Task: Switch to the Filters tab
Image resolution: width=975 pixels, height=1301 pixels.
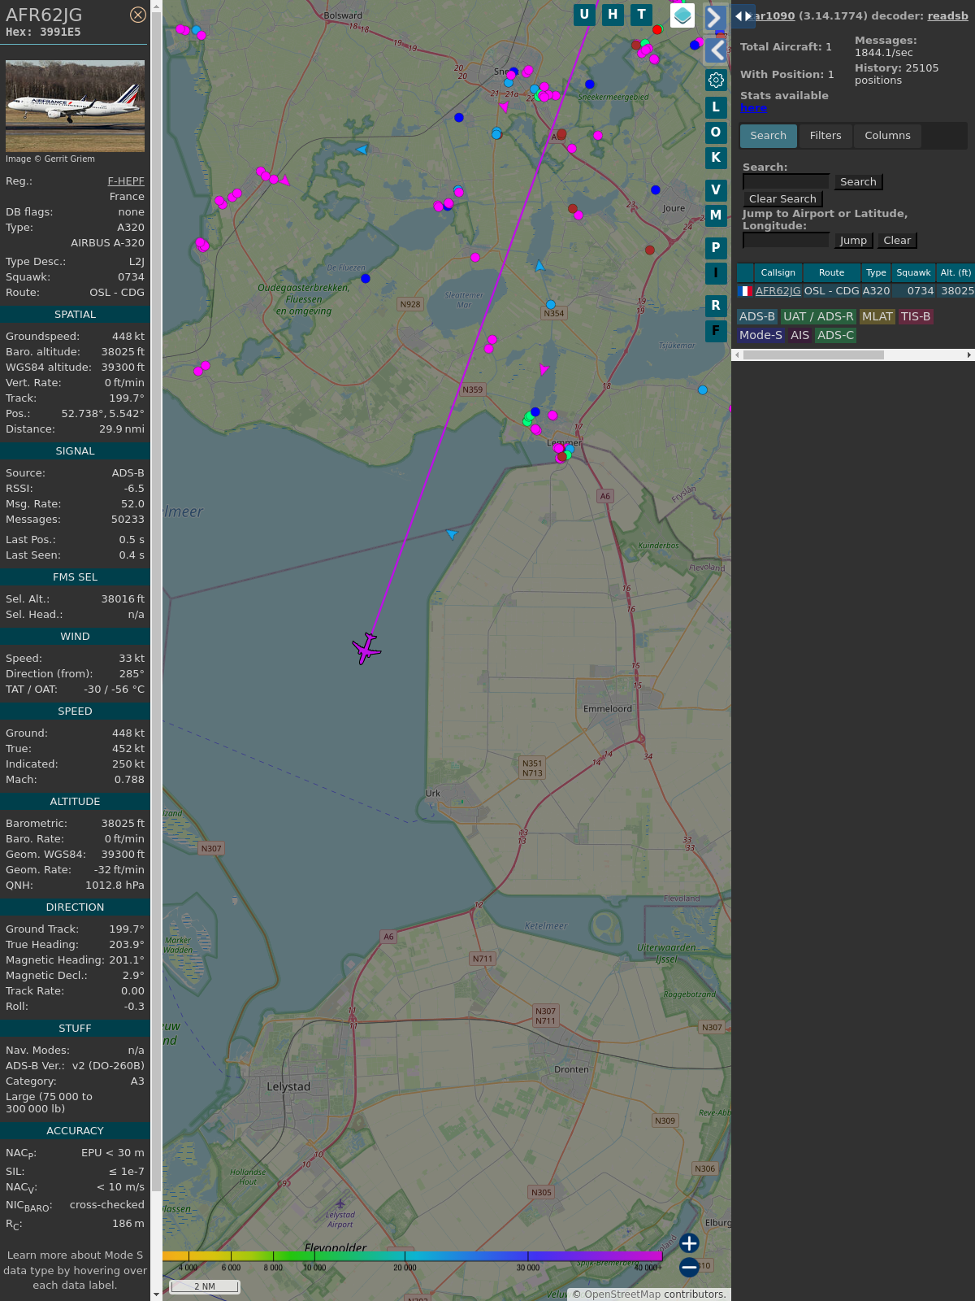Action: coord(825,136)
